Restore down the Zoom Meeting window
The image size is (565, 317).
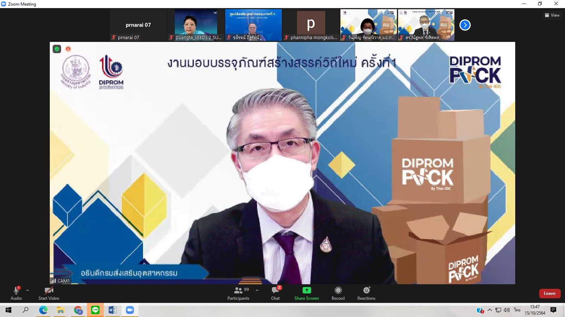tap(540, 4)
